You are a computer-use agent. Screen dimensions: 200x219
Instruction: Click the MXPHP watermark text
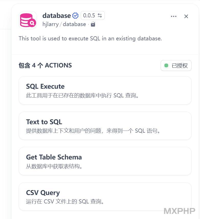pyautogui.click(x=179, y=211)
